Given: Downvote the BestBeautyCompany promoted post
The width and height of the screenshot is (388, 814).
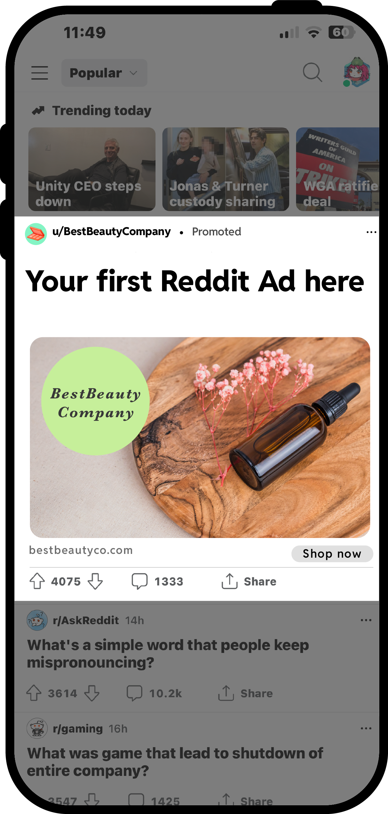Looking at the screenshot, I should [x=95, y=581].
